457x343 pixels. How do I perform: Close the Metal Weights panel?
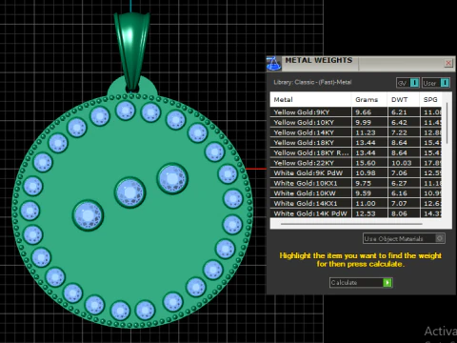click(448, 63)
